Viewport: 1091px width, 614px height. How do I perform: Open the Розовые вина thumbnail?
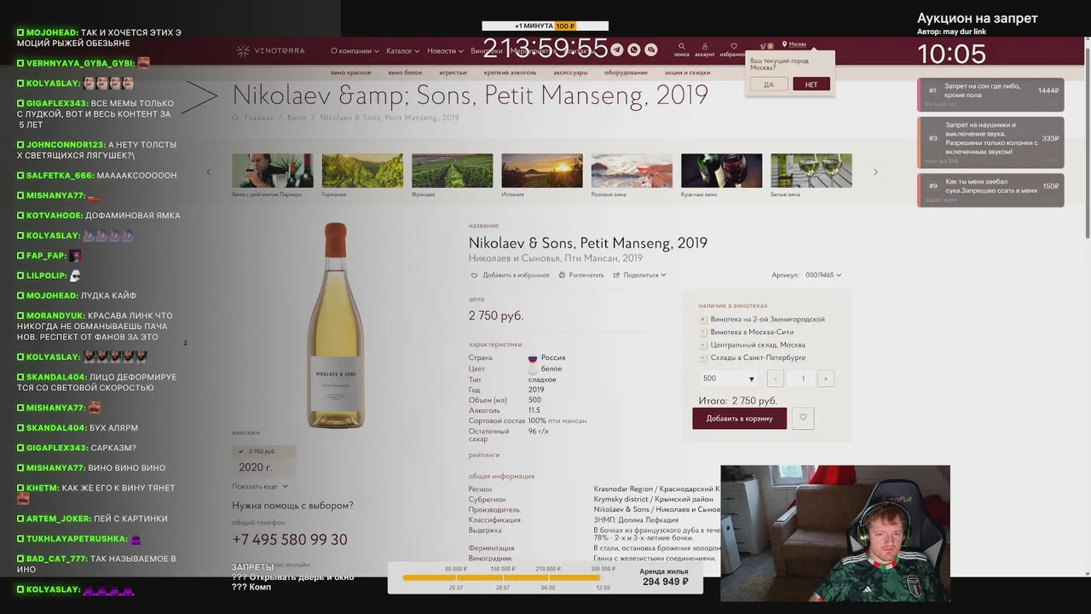(x=632, y=171)
